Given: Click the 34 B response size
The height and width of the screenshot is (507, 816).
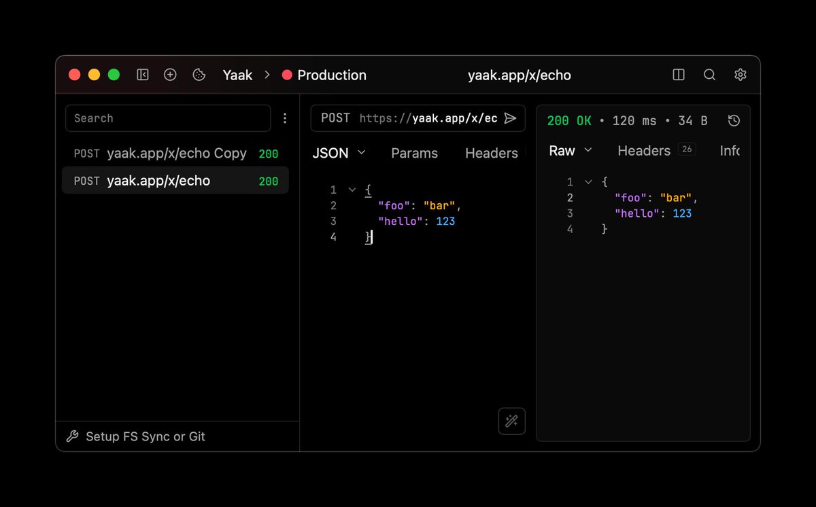Looking at the screenshot, I should click(693, 120).
